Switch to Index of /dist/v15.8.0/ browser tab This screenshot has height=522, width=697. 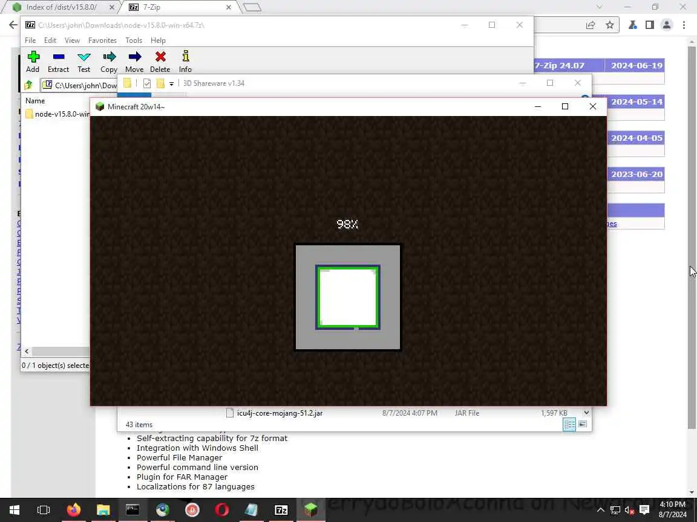click(61, 7)
